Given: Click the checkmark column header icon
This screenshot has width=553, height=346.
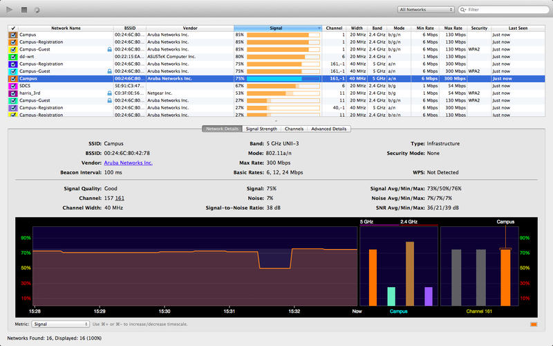Looking at the screenshot, I should click(12, 28).
